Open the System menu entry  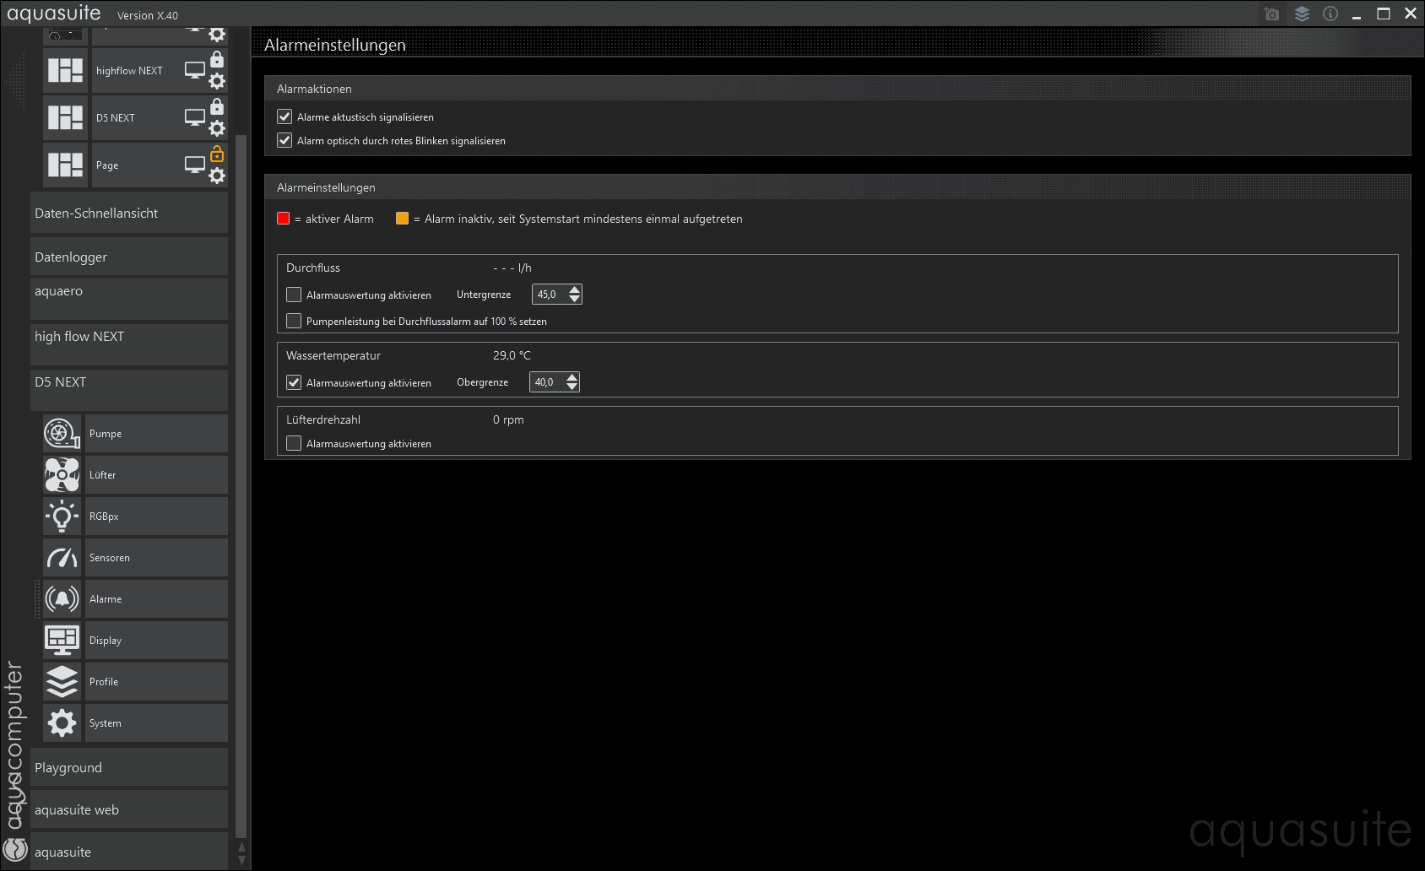click(x=156, y=723)
